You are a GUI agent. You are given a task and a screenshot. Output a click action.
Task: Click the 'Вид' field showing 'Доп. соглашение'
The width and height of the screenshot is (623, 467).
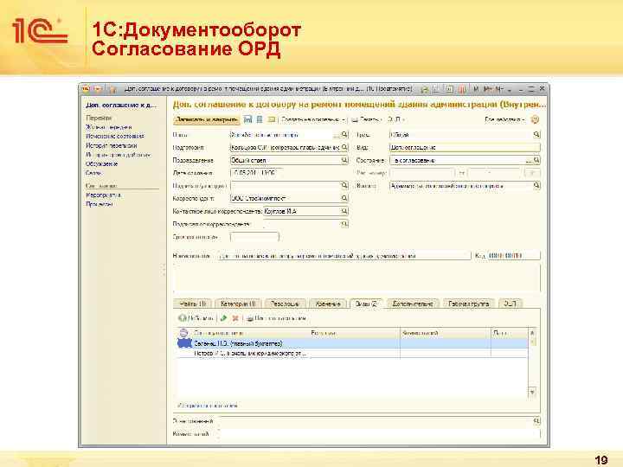pyautogui.click(x=465, y=147)
